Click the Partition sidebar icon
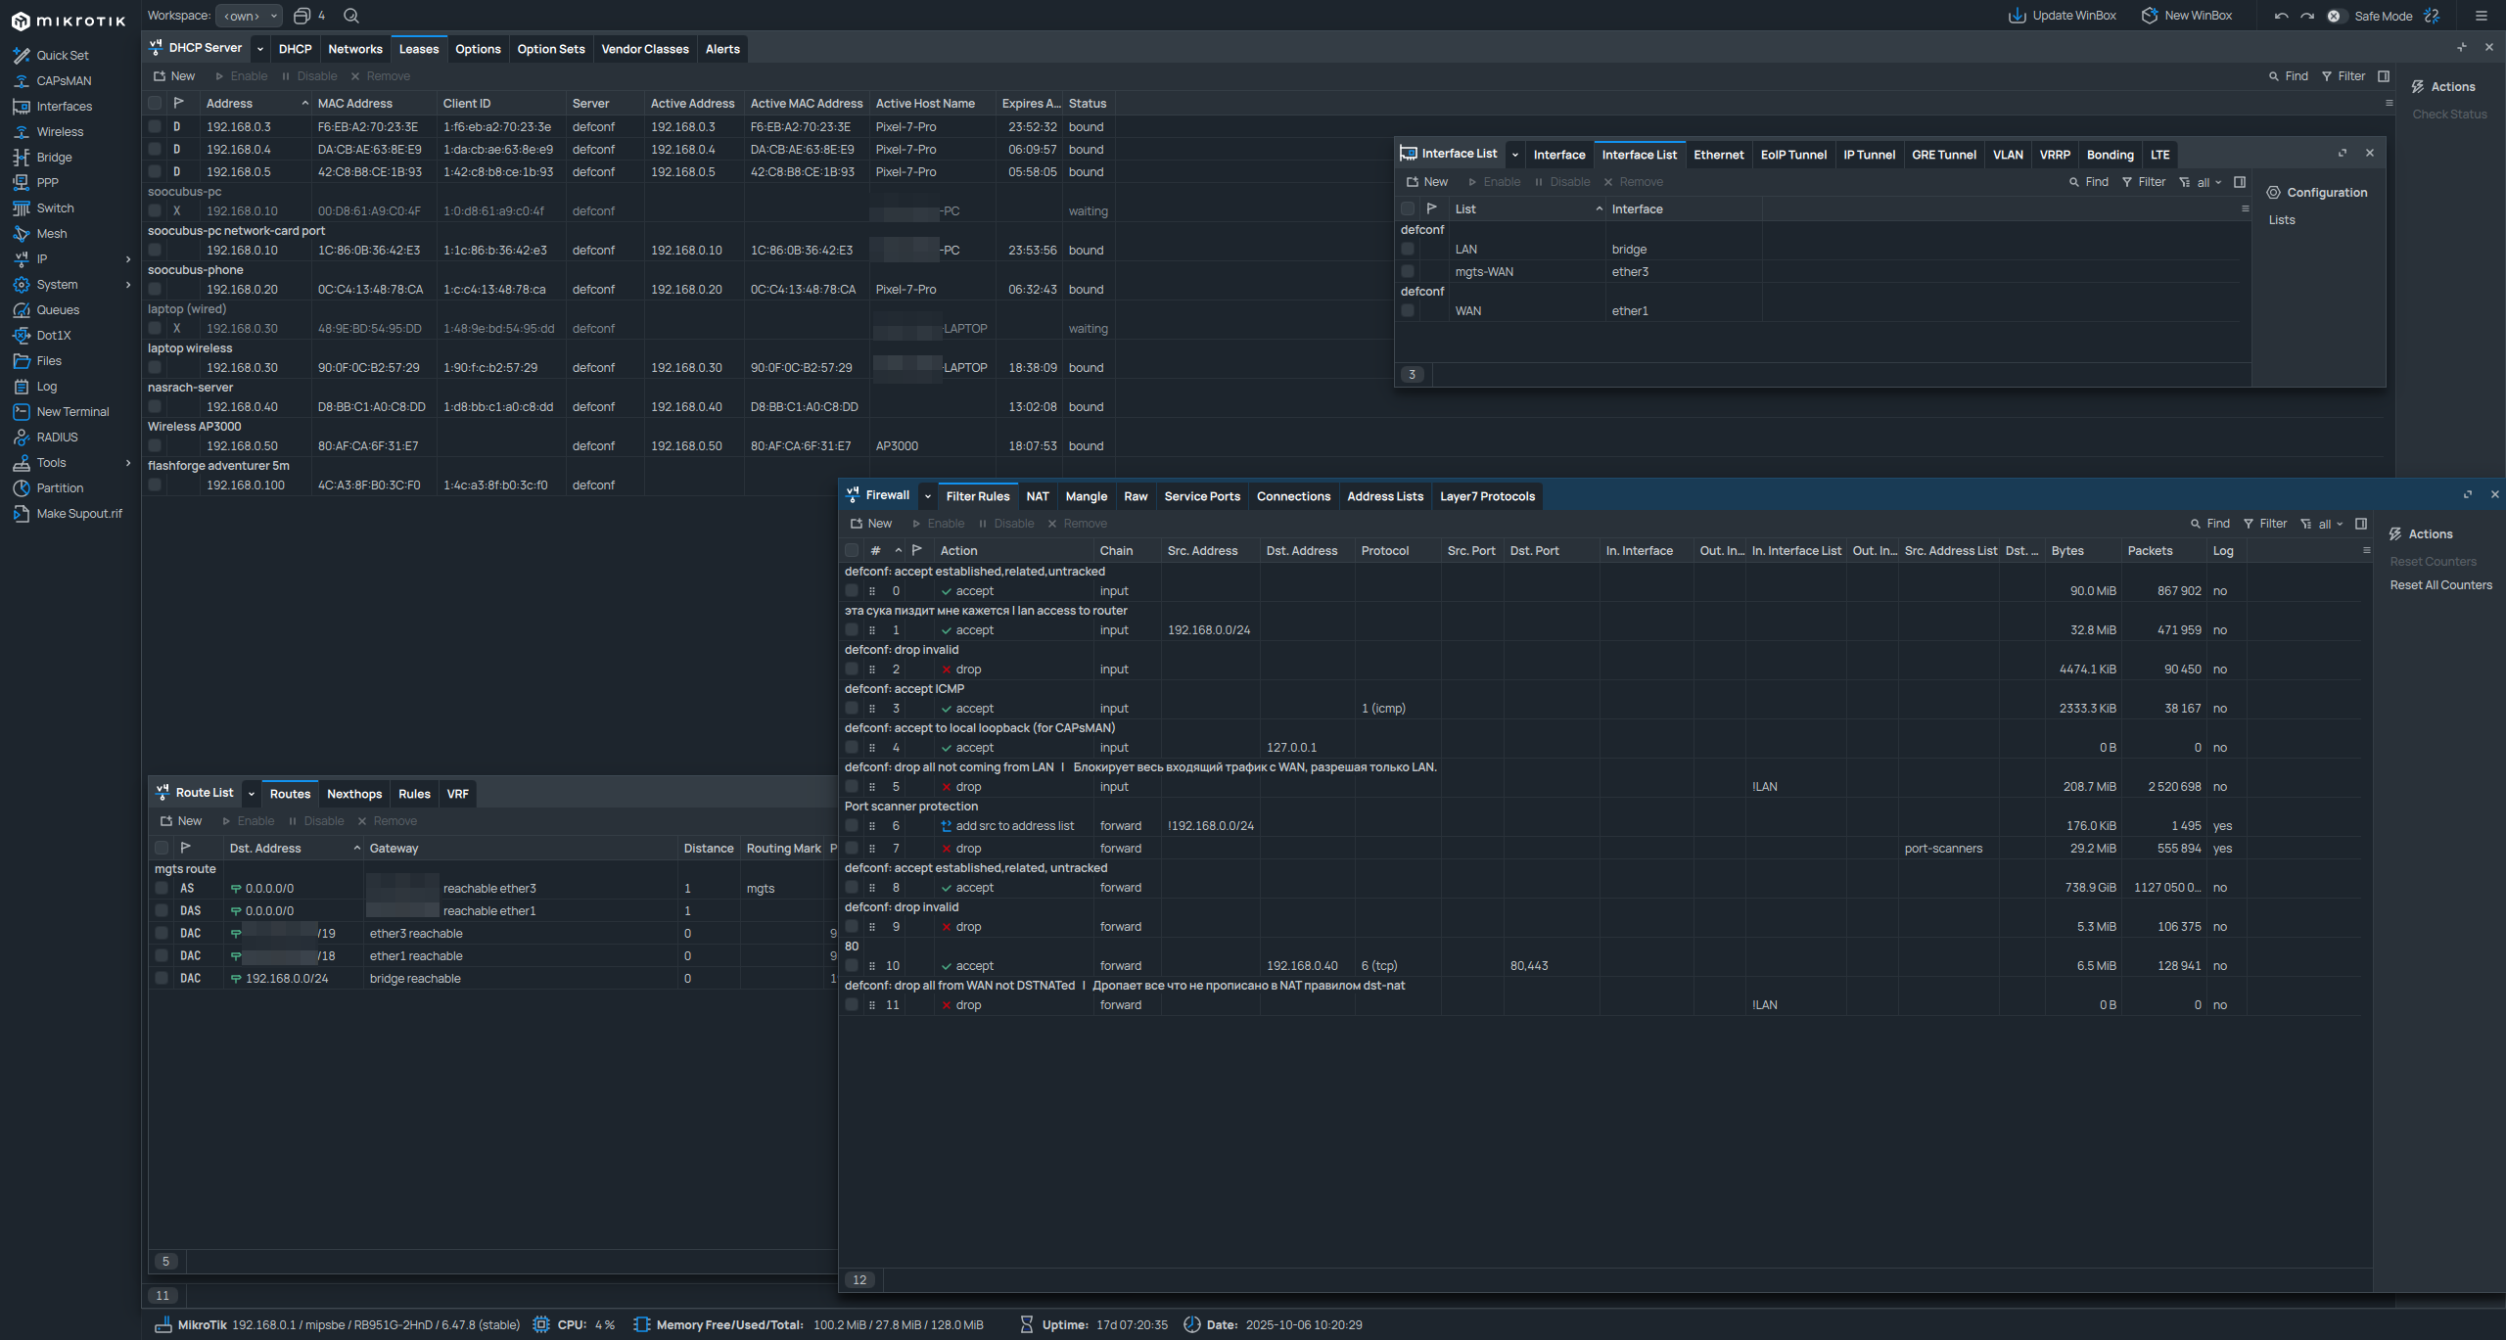 21,488
